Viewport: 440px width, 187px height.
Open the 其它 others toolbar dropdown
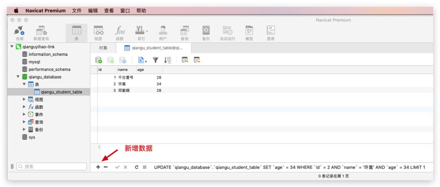(x=141, y=33)
